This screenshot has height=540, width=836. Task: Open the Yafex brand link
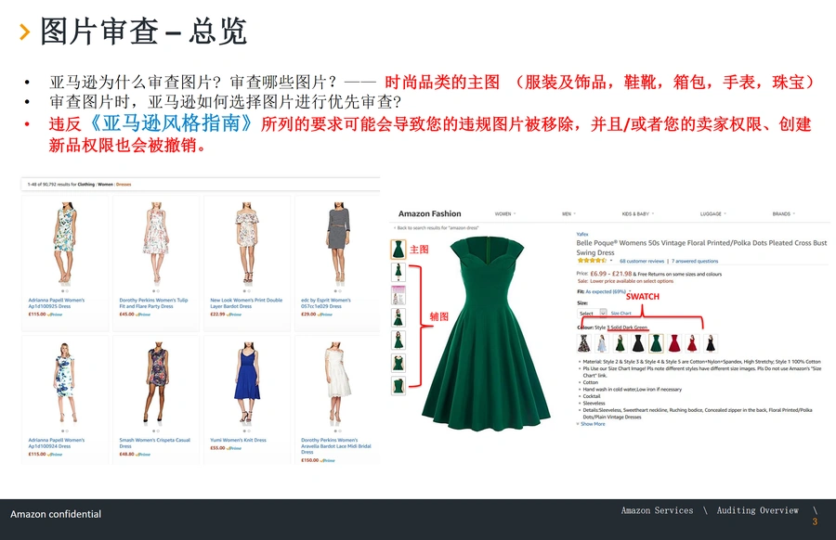click(582, 234)
